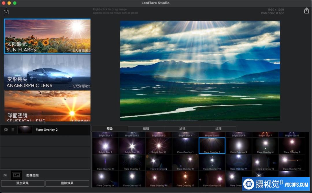This screenshot has height=193, width=312.
Task: Minimize the window with yellow button
Action: point(9,3)
